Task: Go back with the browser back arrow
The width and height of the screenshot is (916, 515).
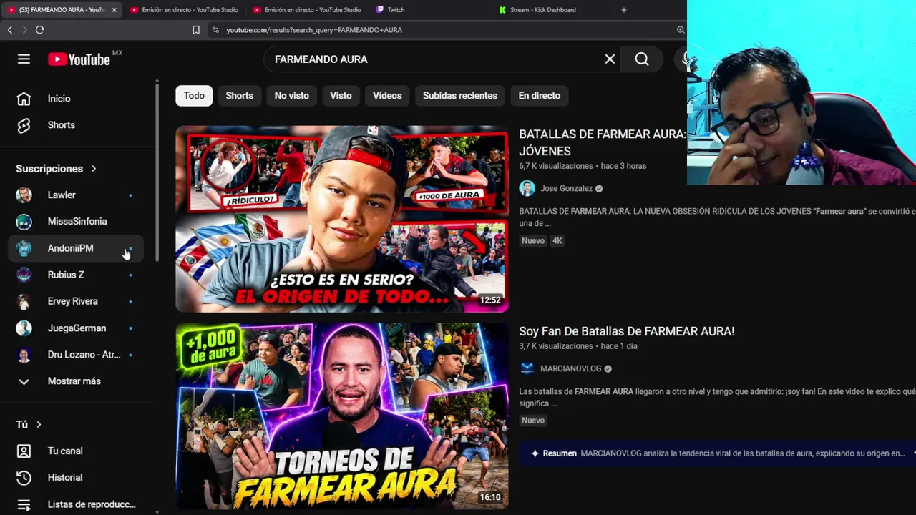Action: pyautogui.click(x=10, y=29)
